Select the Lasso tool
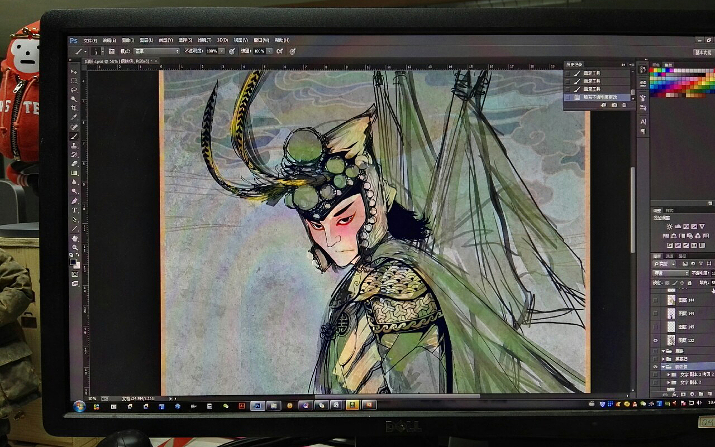The width and height of the screenshot is (715, 447). (x=74, y=90)
